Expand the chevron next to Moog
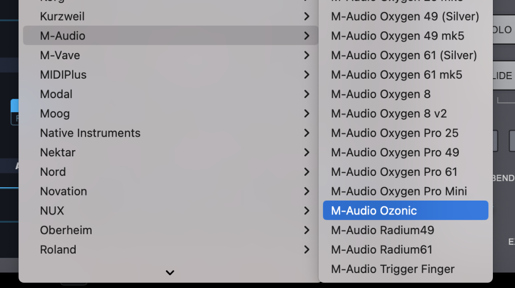The image size is (515, 288). tap(307, 114)
